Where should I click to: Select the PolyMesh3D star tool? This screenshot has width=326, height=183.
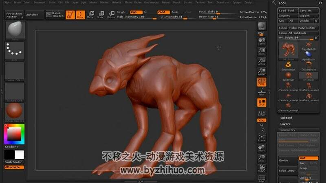[308, 46]
